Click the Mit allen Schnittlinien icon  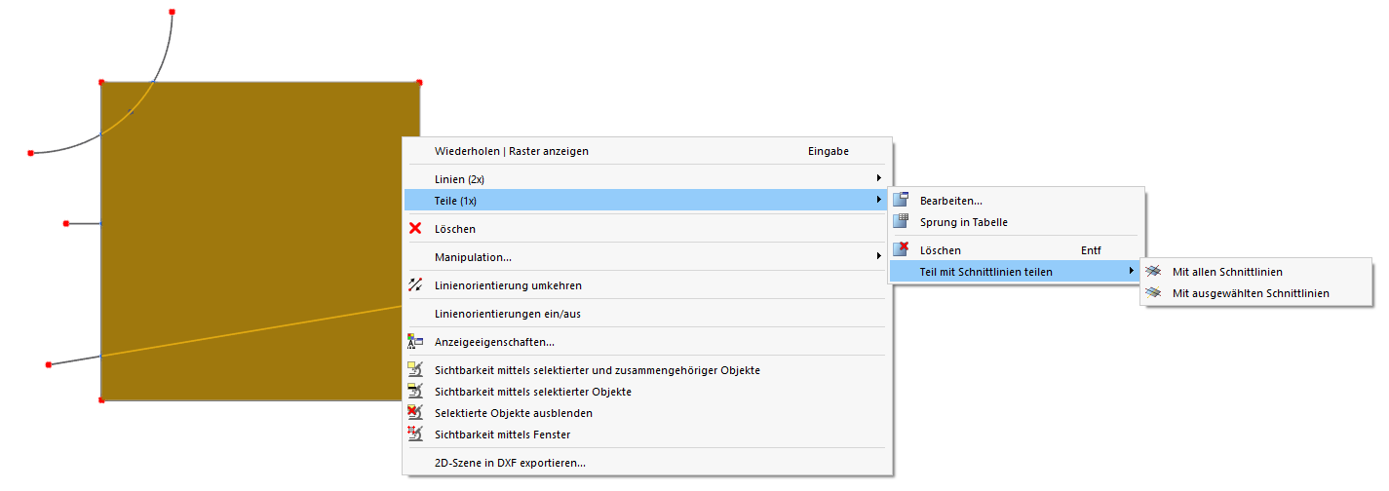point(1153,272)
